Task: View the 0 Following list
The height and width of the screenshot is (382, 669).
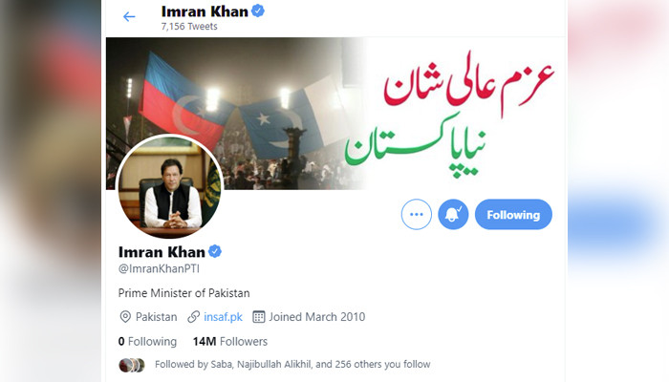Action: [x=147, y=342]
